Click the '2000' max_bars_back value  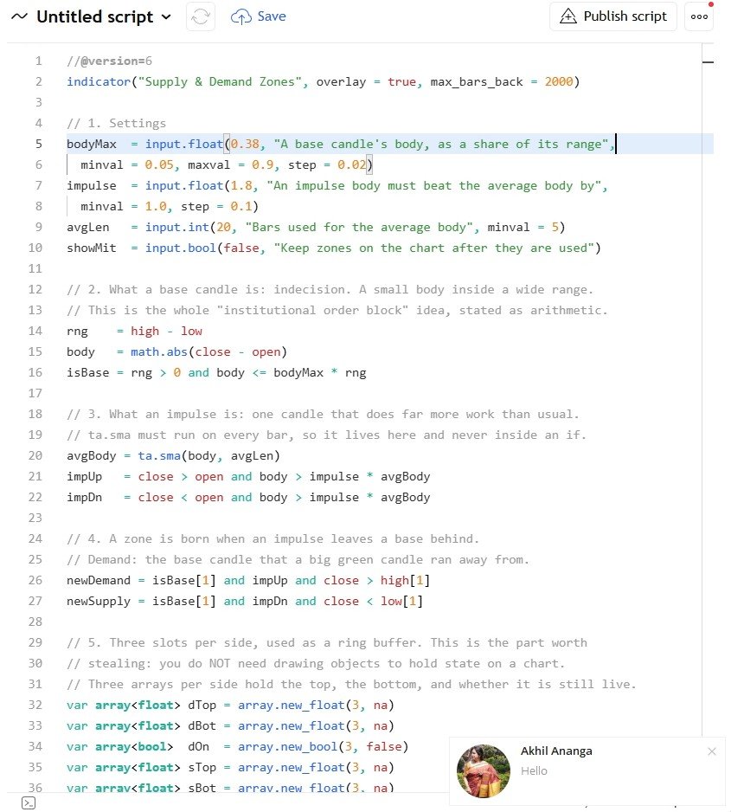pyautogui.click(x=559, y=82)
